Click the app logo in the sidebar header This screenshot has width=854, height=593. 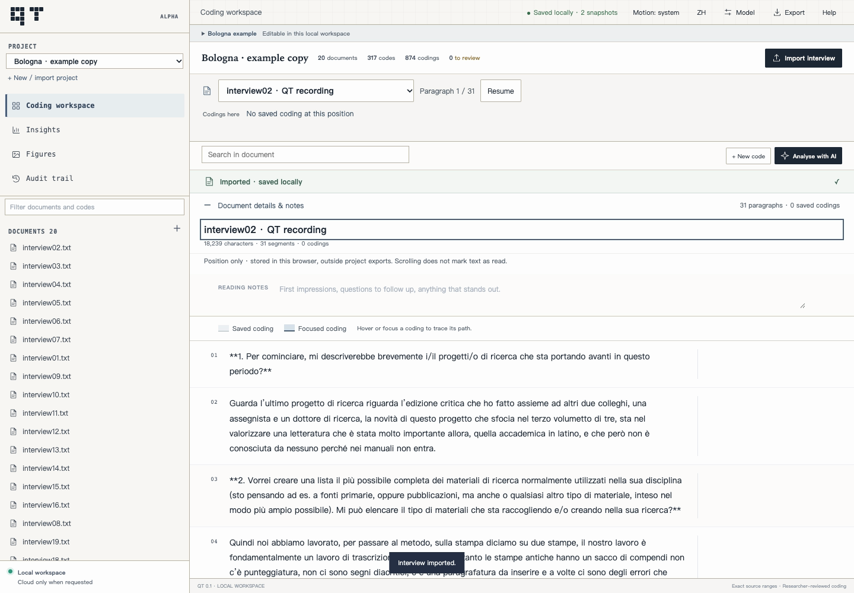[27, 16]
